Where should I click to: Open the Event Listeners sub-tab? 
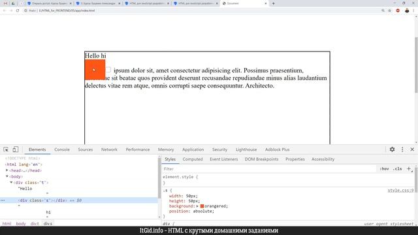tap(223, 159)
